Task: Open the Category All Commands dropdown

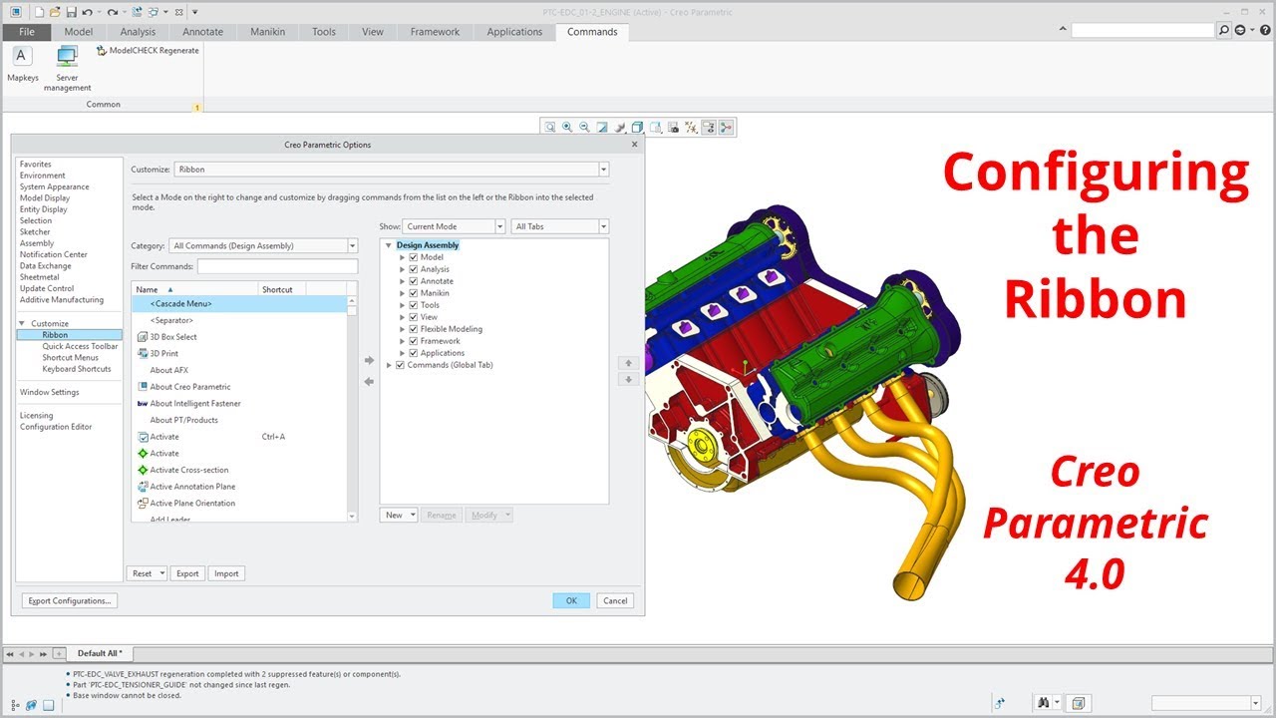Action: pyautogui.click(x=263, y=245)
